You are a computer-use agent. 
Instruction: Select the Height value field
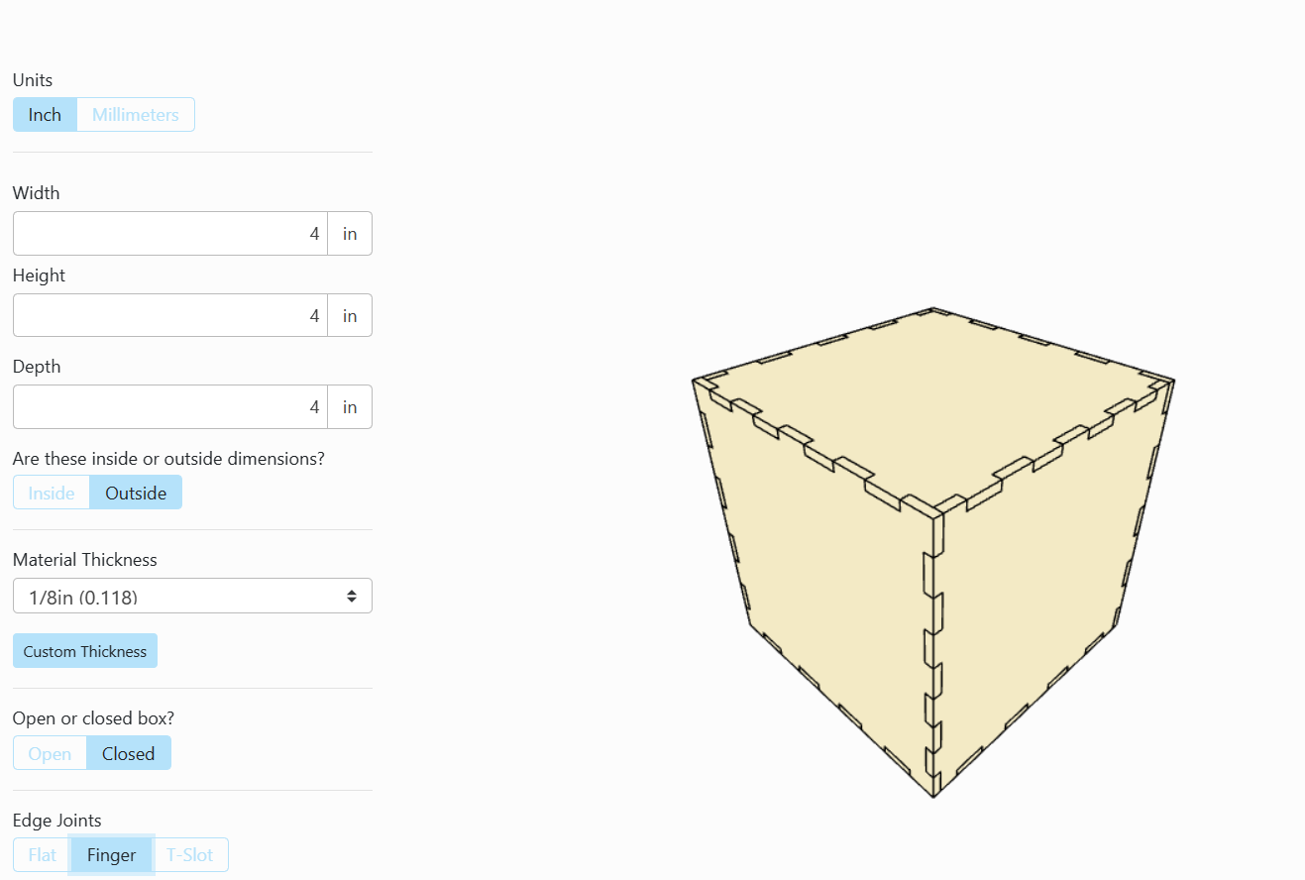point(168,315)
